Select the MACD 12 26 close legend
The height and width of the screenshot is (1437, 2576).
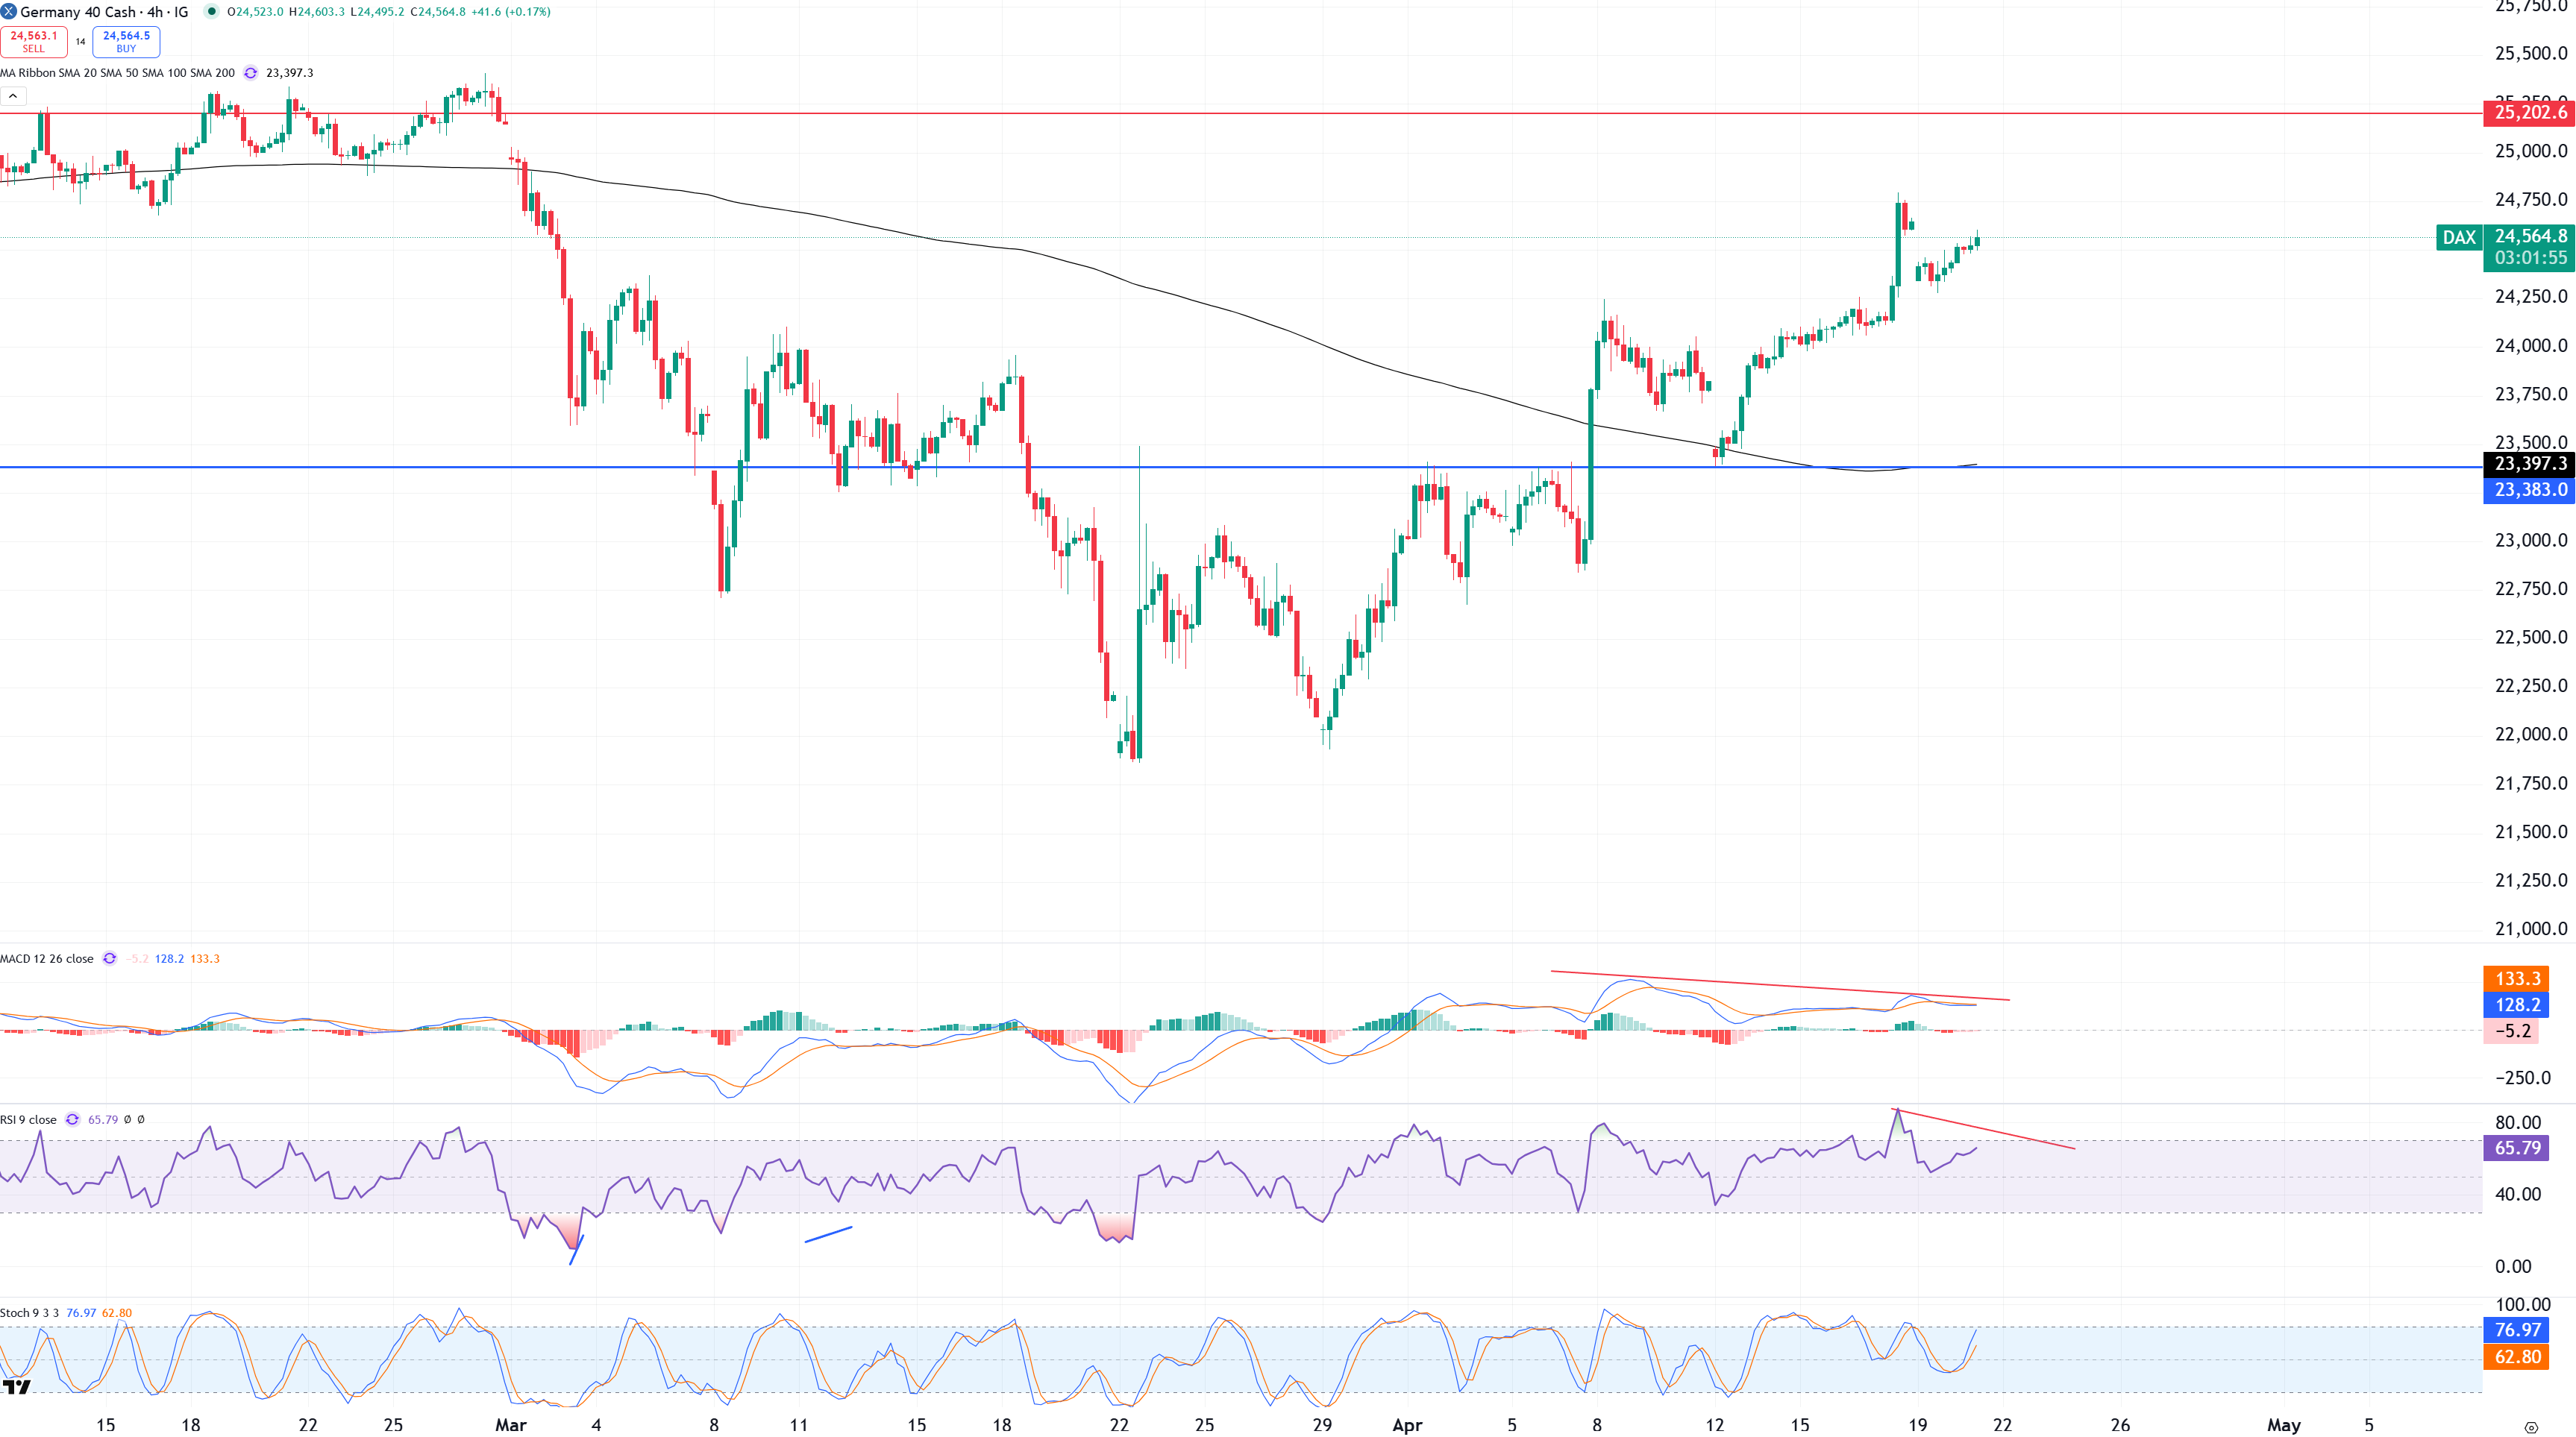(x=47, y=958)
